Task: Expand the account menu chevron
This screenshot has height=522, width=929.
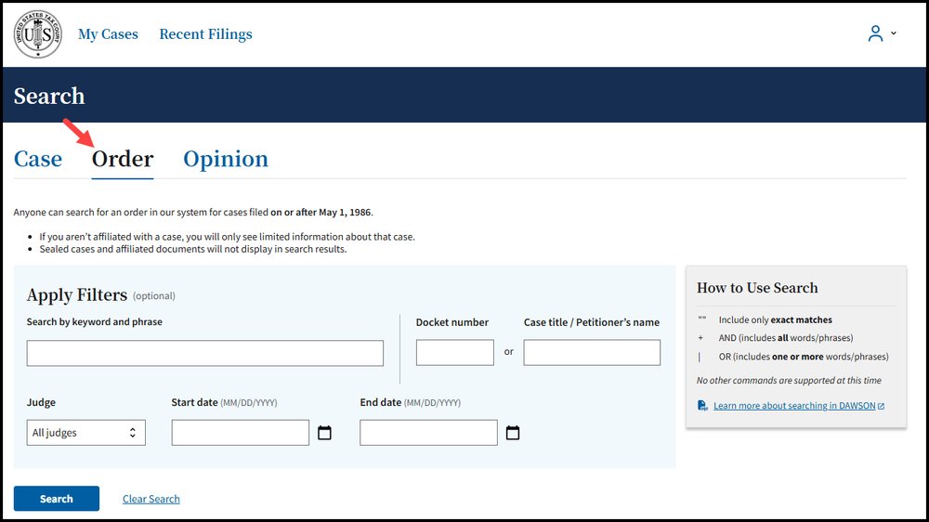Action: [x=894, y=33]
